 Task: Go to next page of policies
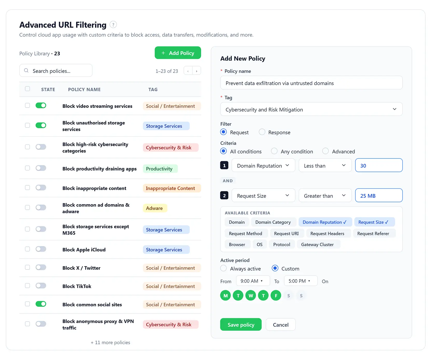tap(196, 71)
